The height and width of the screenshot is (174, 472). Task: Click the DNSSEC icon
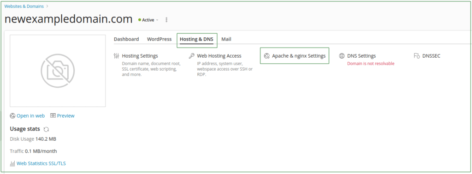(x=417, y=56)
